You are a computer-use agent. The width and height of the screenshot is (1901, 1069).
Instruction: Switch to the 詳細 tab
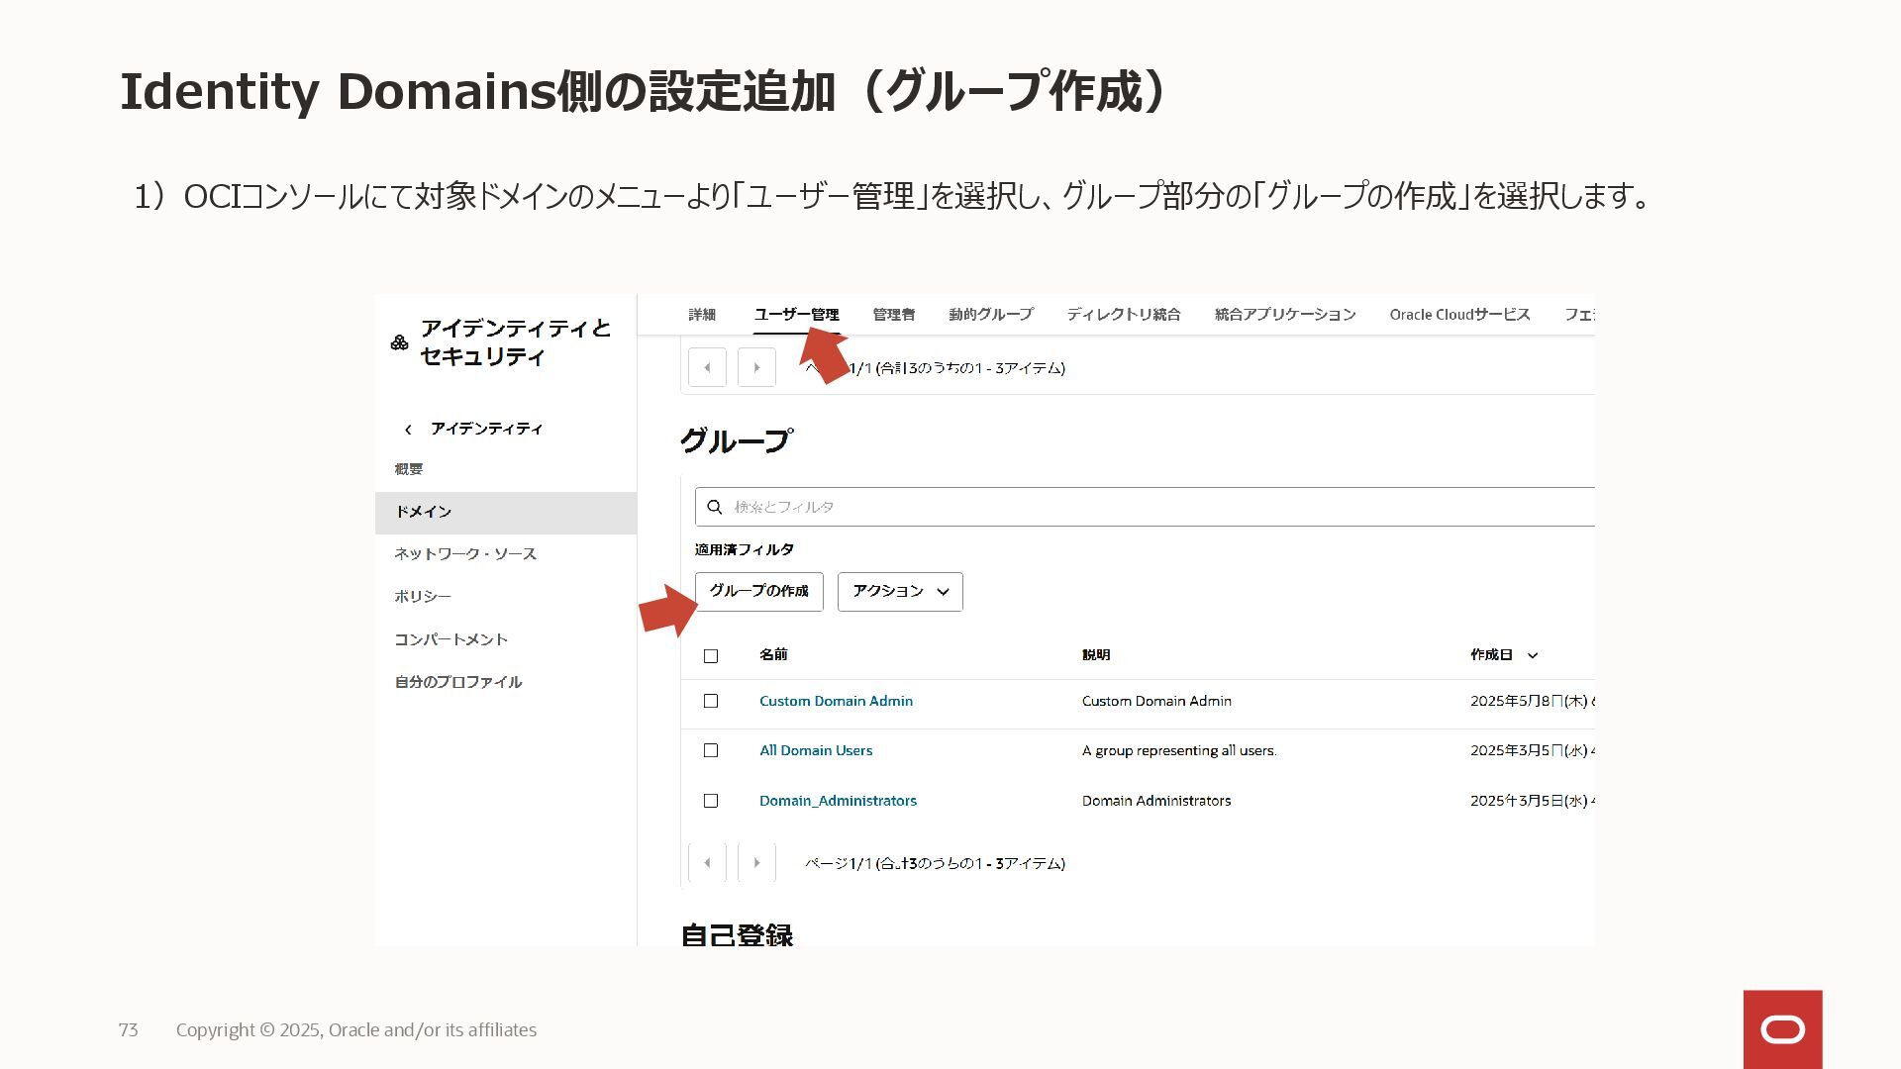click(702, 315)
